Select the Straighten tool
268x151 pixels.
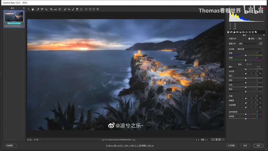55,9
